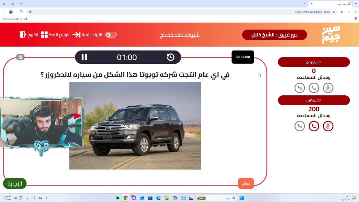Reset the timer with the rewind icon

171,57
